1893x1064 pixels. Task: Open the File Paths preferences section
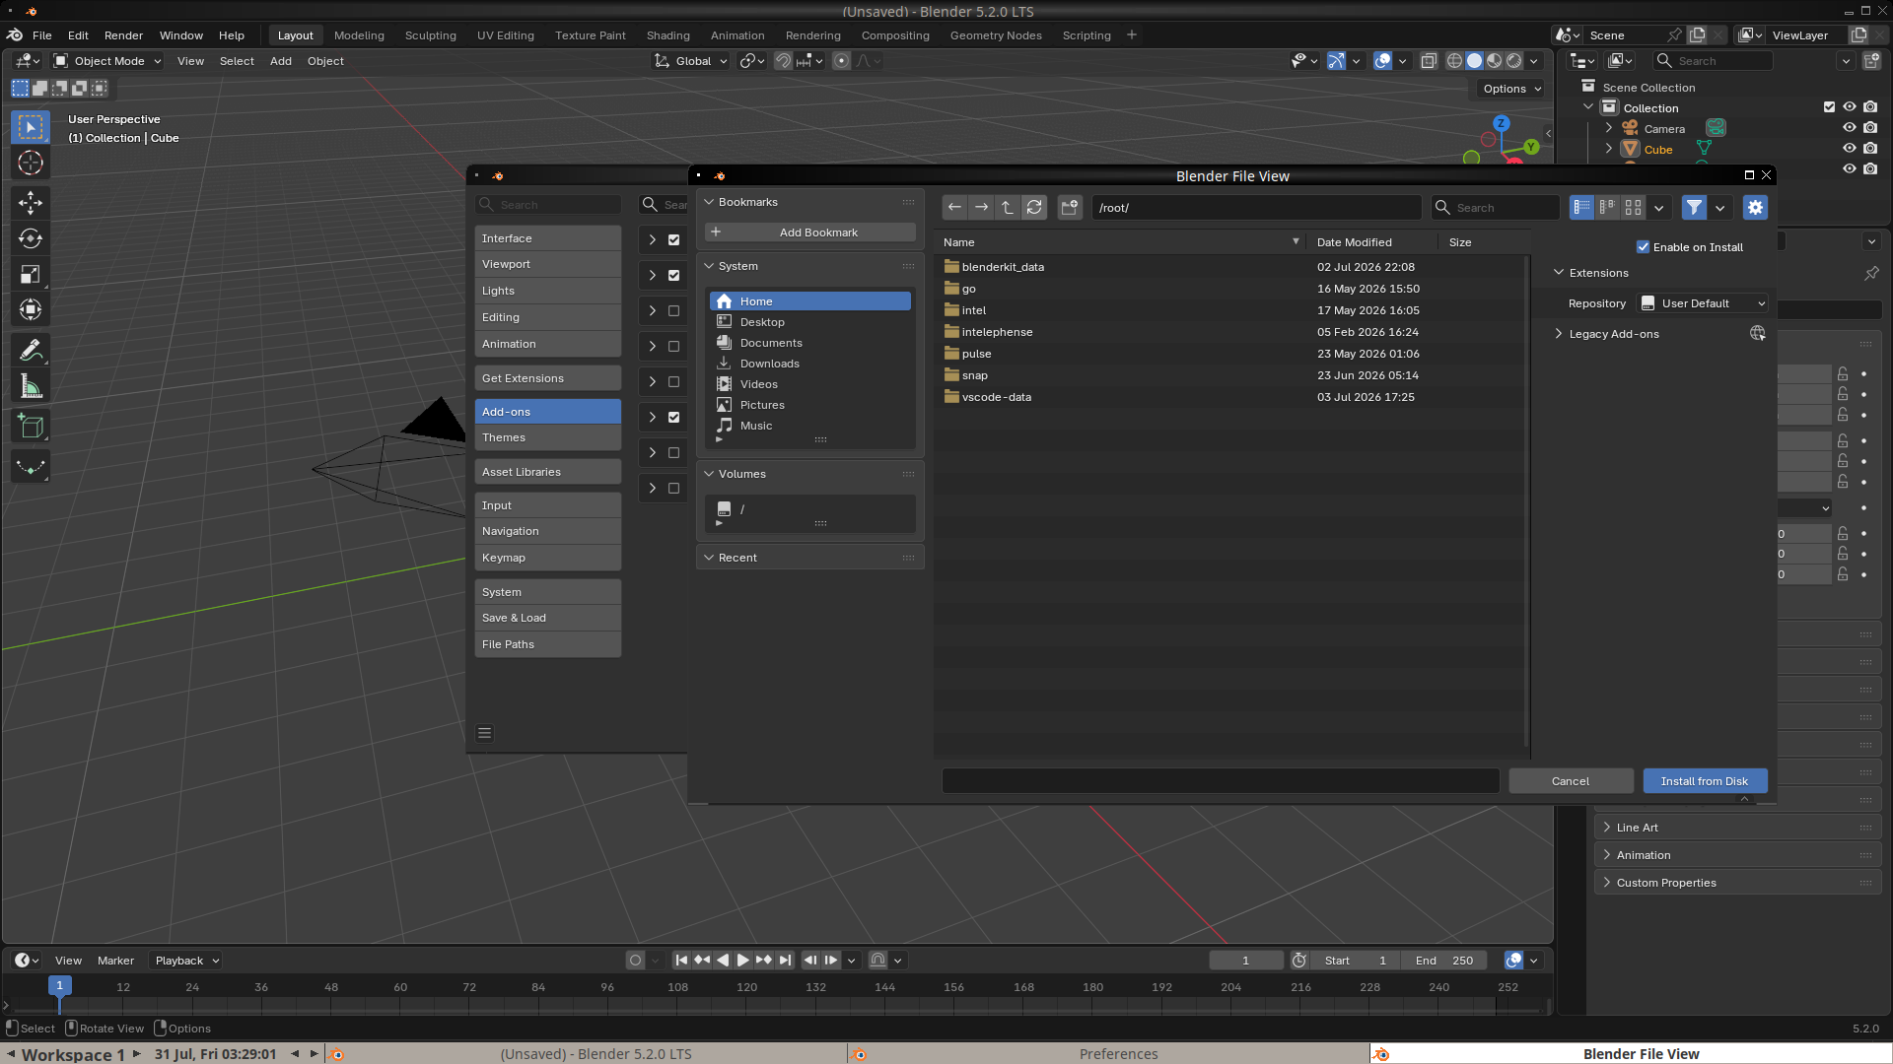click(547, 644)
